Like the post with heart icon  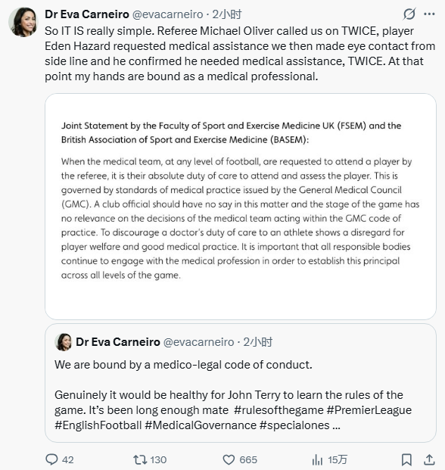tap(229, 459)
